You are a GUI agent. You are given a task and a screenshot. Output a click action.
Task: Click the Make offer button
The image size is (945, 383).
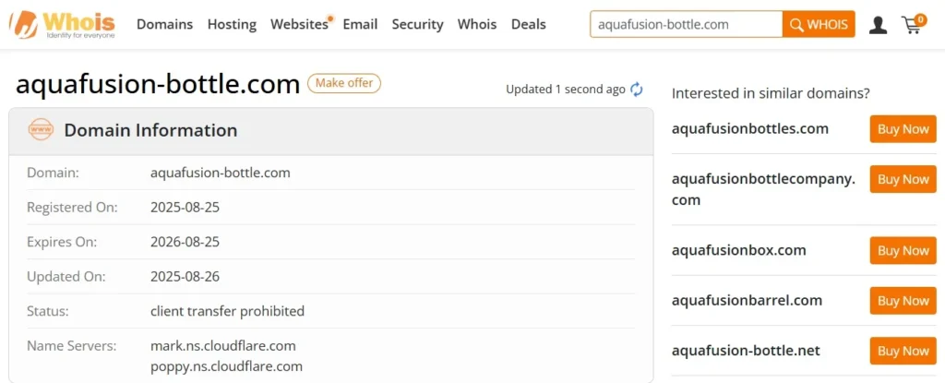coord(344,83)
